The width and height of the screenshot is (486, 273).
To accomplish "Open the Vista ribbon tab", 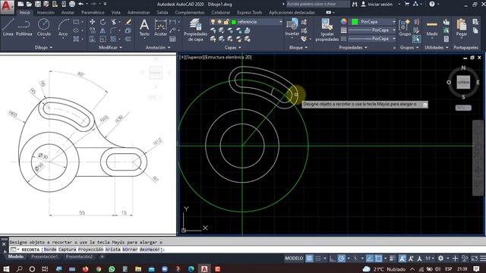I will click(x=115, y=12).
